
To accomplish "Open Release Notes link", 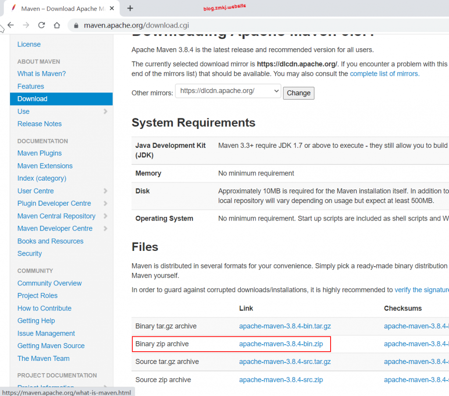I will 39,124.
